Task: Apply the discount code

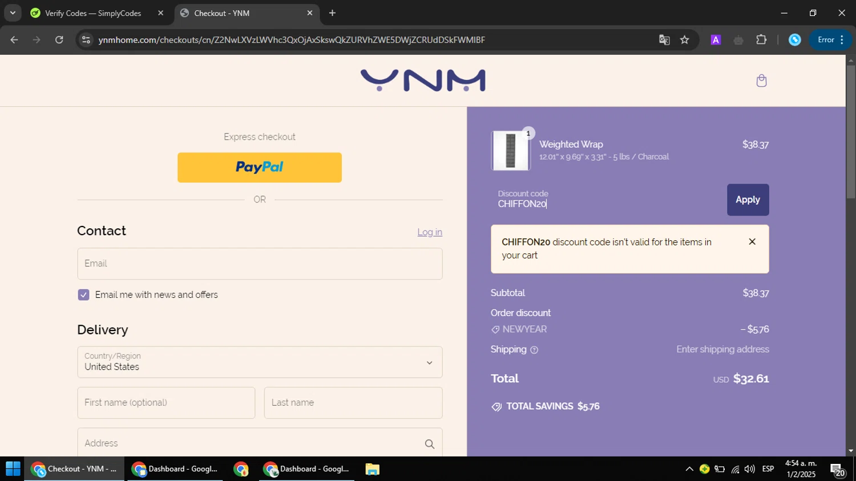Action: coord(748,200)
